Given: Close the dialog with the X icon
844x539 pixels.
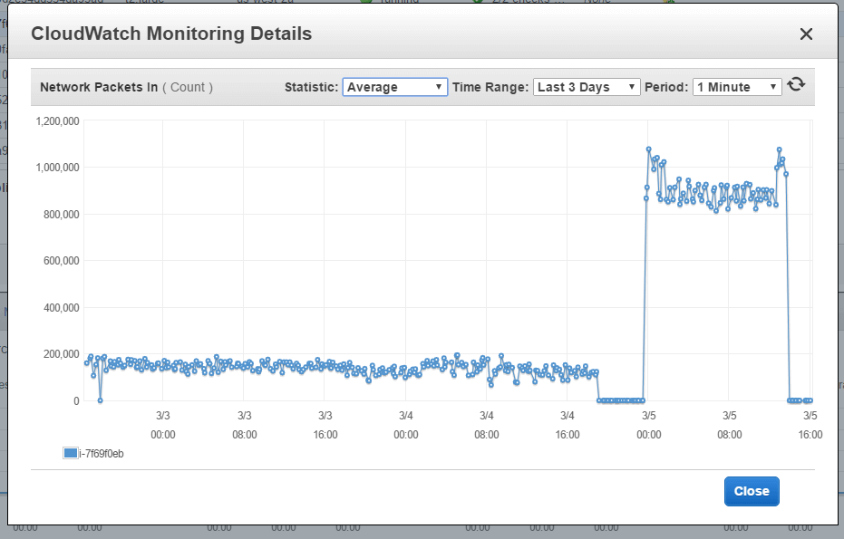Looking at the screenshot, I should coord(806,34).
